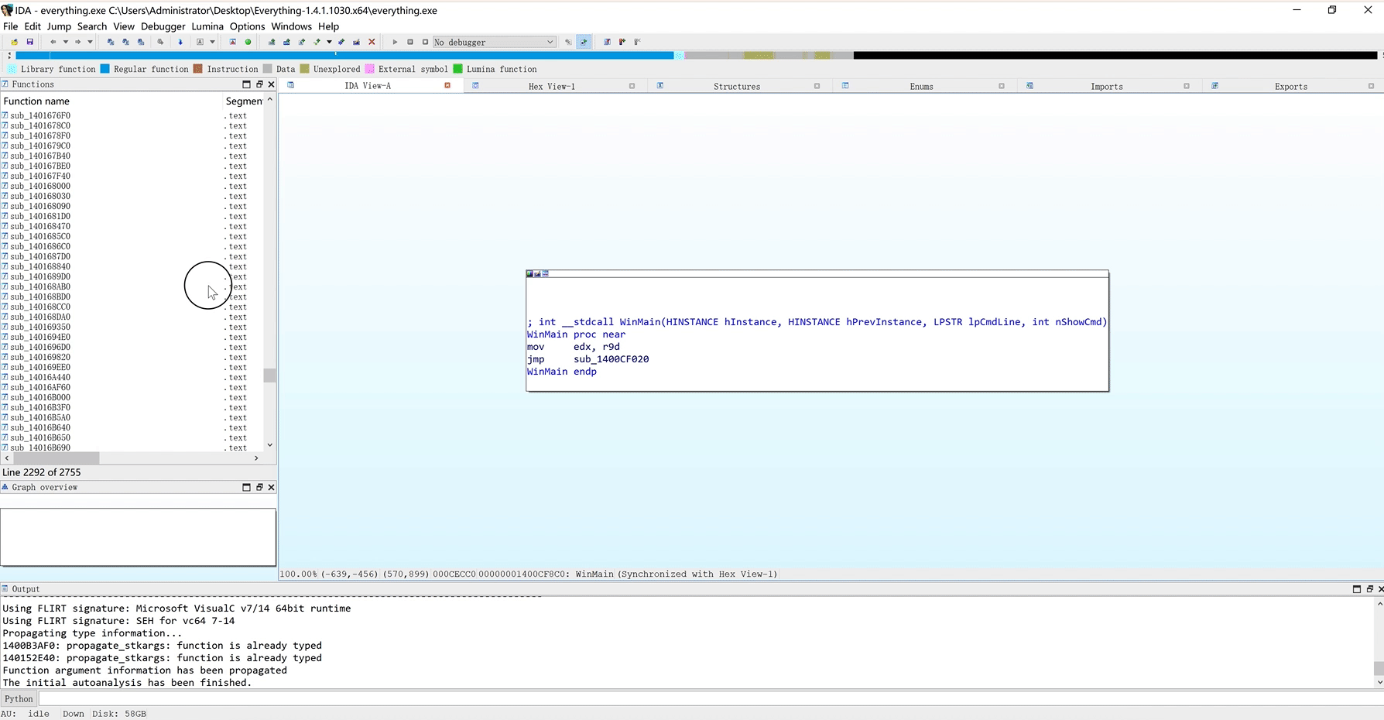Close the IDA View-A tab

tap(447, 85)
